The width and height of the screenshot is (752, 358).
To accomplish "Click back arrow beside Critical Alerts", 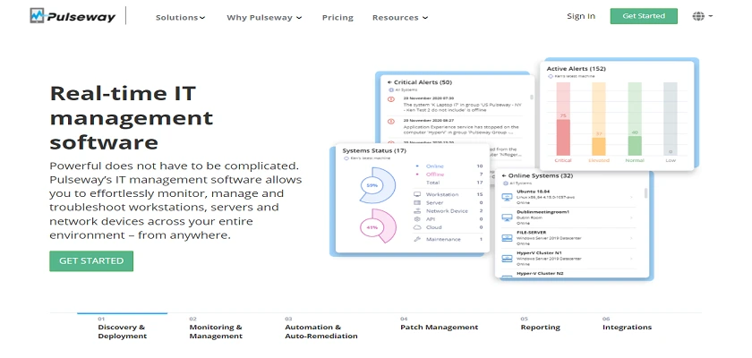I will [390, 82].
